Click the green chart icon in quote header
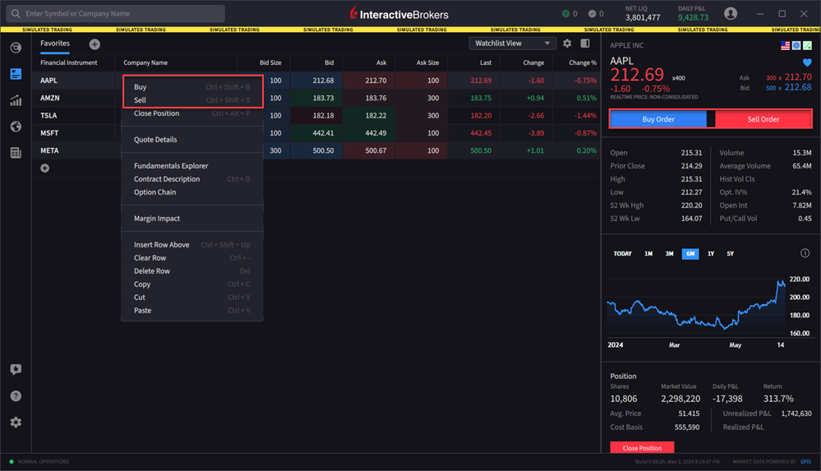The width and height of the screenshot is (821, 471). 807,45
